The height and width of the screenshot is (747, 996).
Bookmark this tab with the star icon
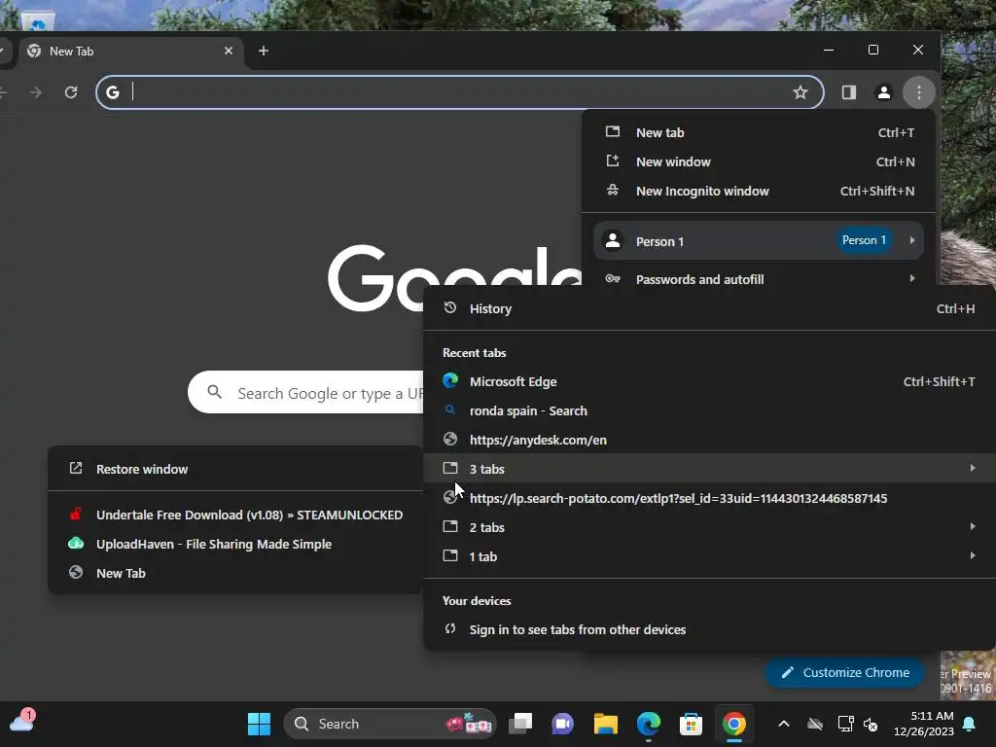(800, 92)
